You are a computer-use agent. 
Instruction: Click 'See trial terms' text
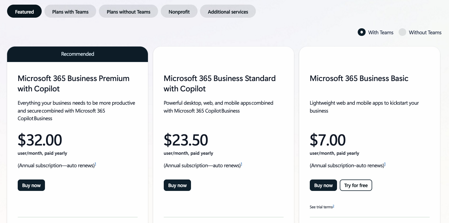[x=321, y=207]
